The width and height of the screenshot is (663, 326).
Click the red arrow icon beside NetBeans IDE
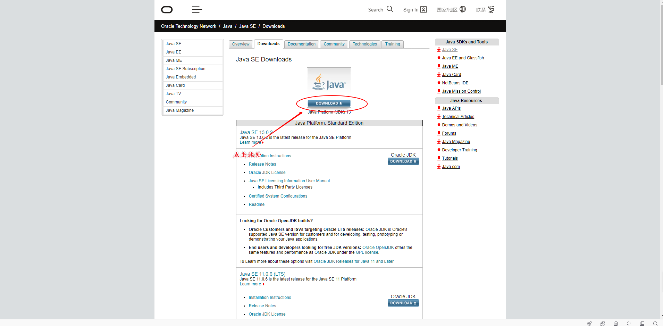pos(439,83)
